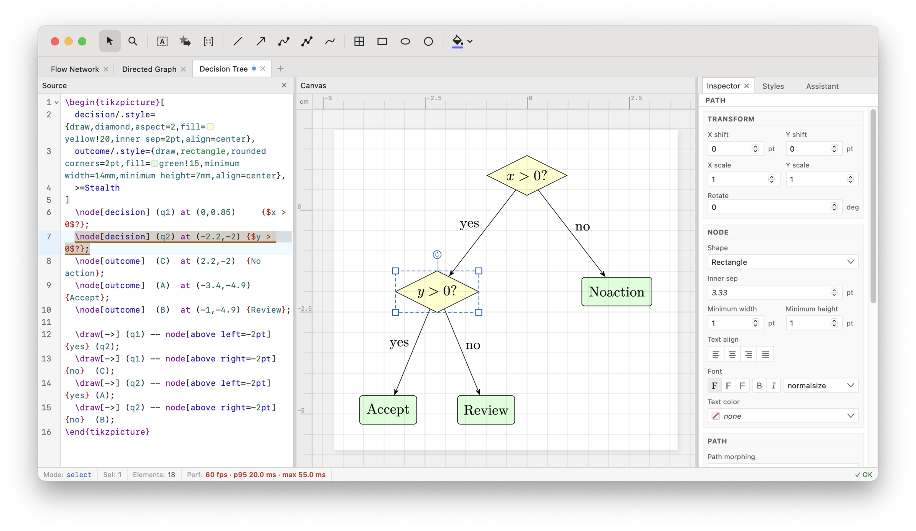Close the Inspector tab
The image size is (916, 531).
point(747,86)
